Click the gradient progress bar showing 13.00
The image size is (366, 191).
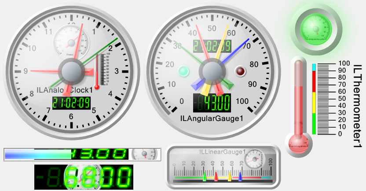[x=66, y=154]
